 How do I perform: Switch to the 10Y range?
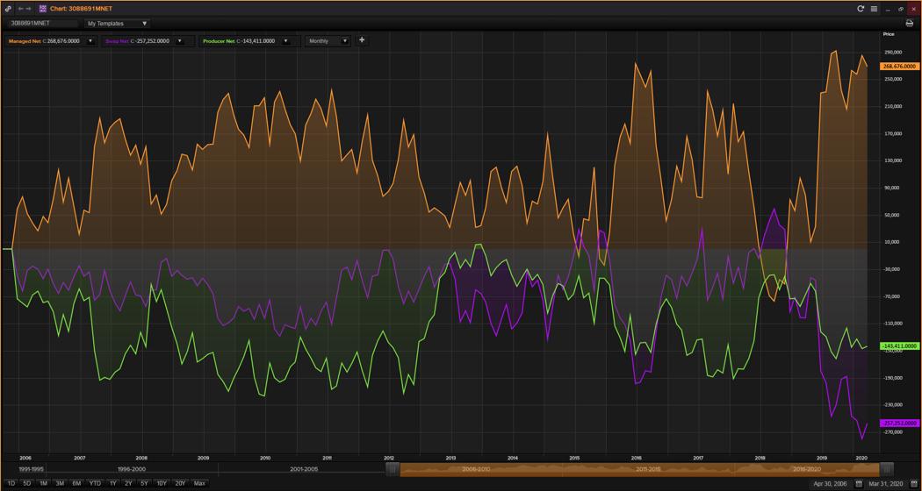click(x=162, y=484)
